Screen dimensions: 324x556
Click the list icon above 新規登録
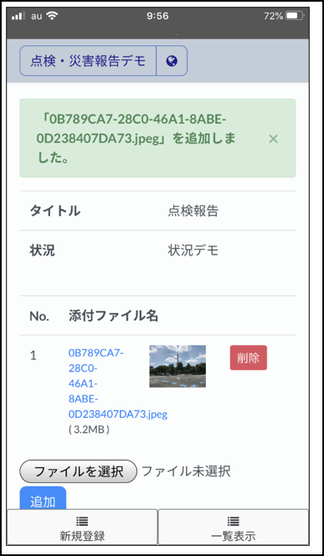[x=82, y=521]
